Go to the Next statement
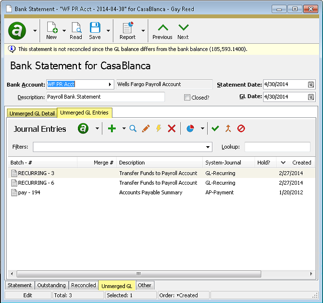The image size is (323, 303). click(183, 31)
